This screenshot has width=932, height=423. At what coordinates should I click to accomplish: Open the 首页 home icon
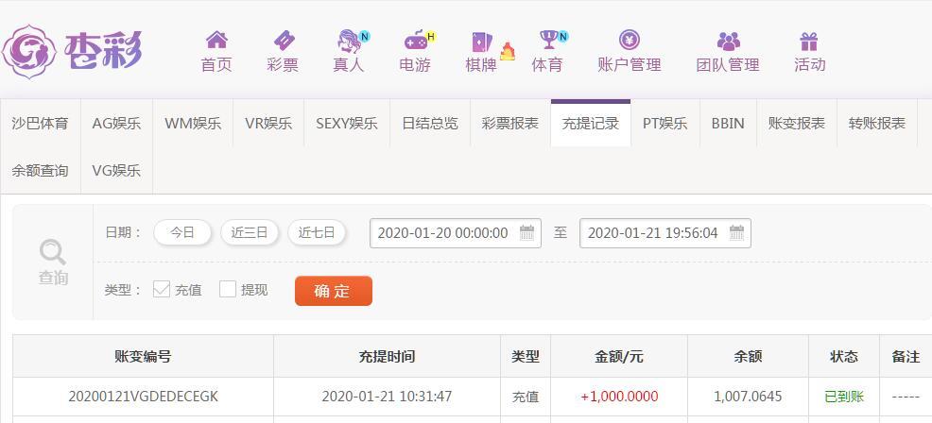[216, 41]
